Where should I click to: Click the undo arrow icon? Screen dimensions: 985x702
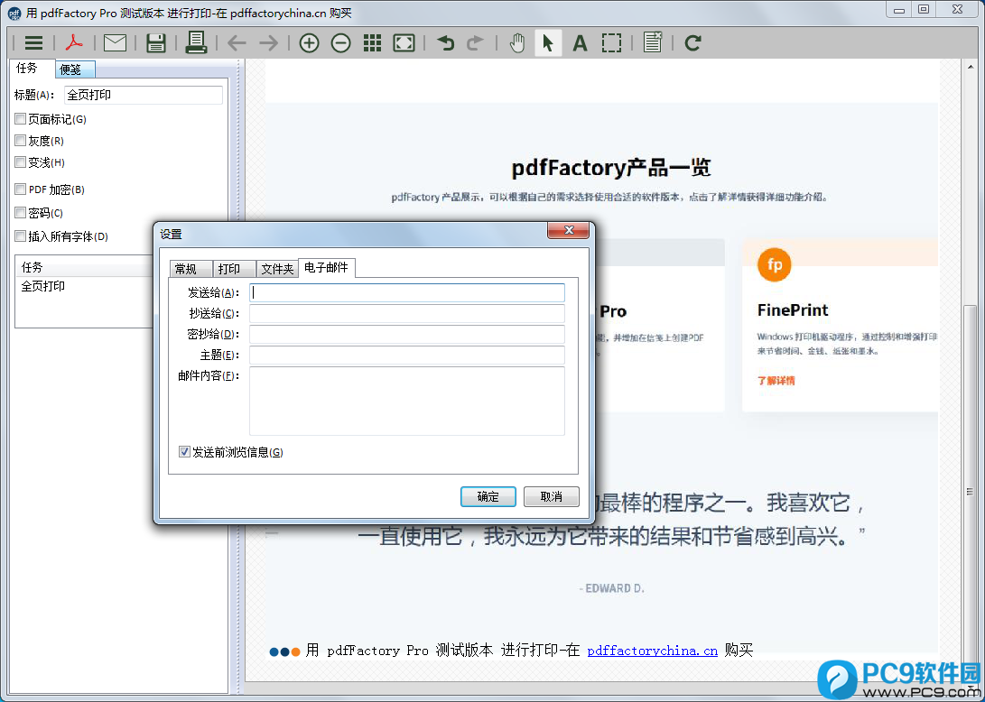(x=445, y=42)
